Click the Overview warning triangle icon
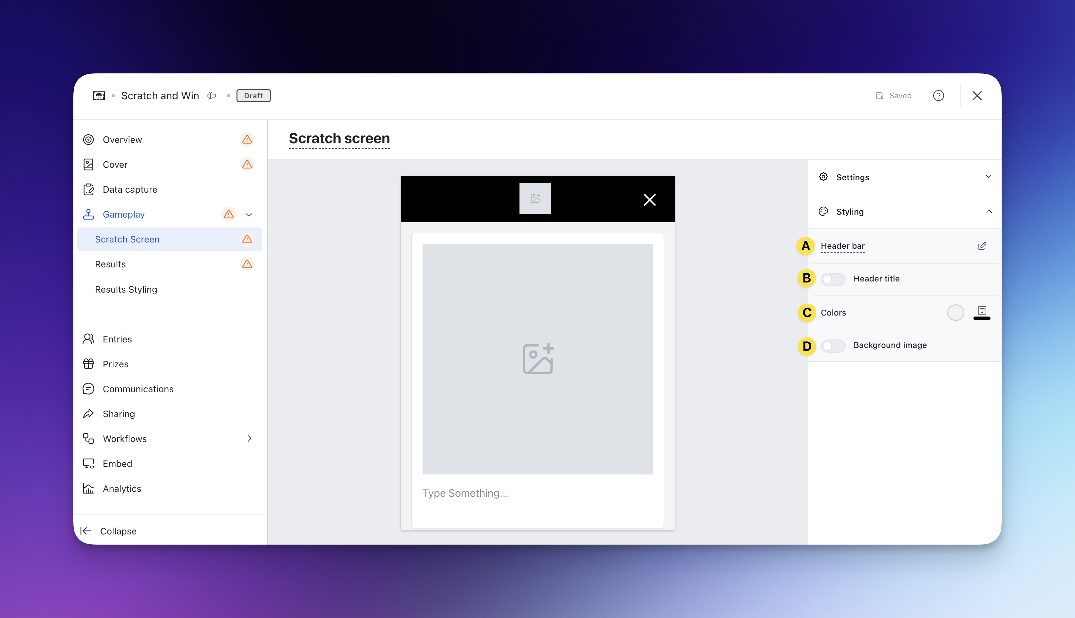The width and height of the screenshot is (1075, 618). coord(247,140)
